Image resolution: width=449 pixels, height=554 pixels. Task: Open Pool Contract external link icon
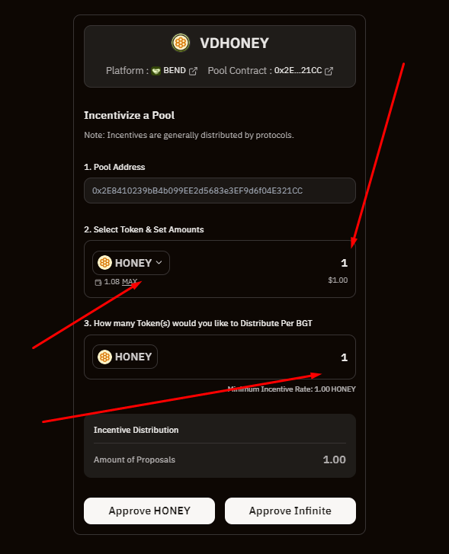click(x=329, y=71)
